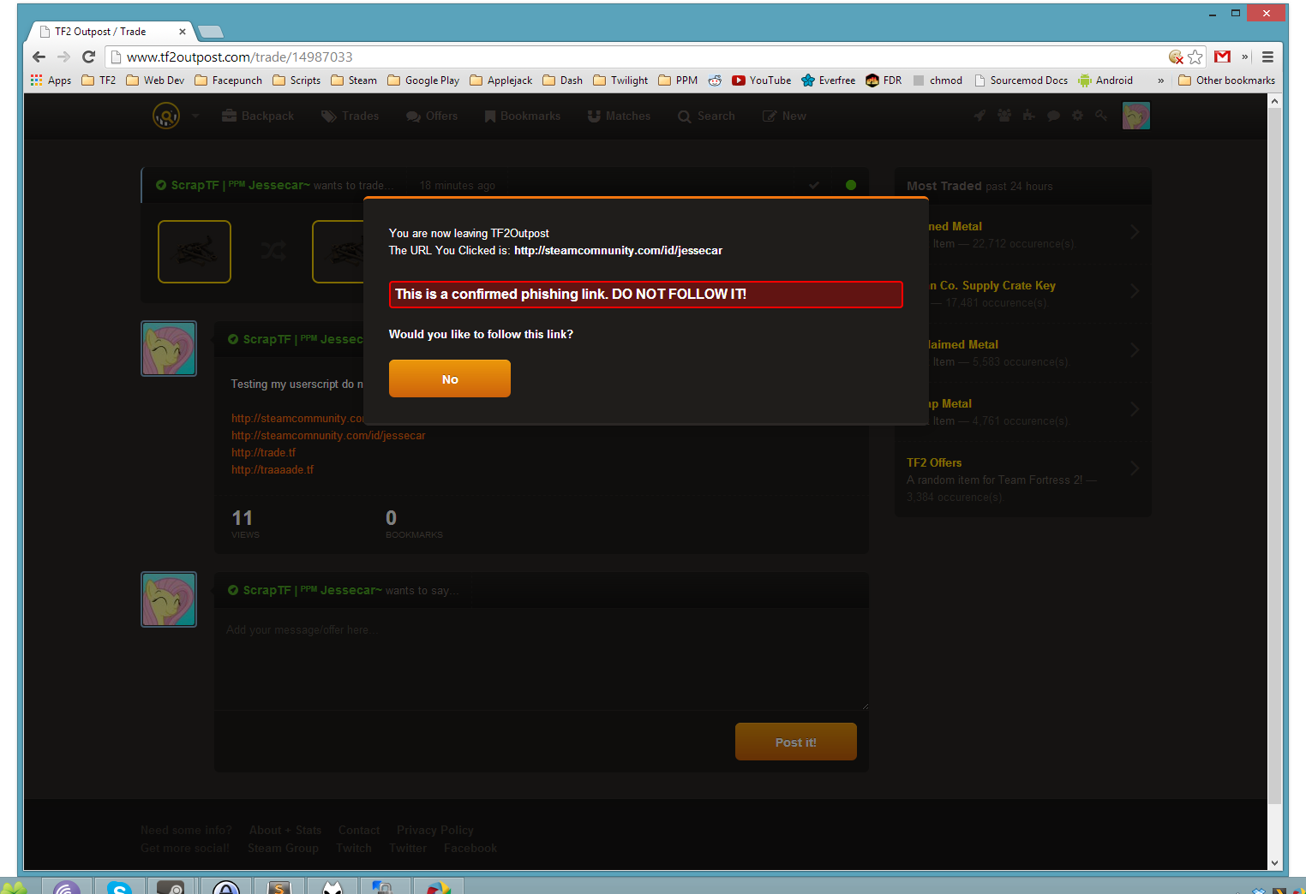Reload the current page
This screenshot has width=1306, height=894.
88,57
